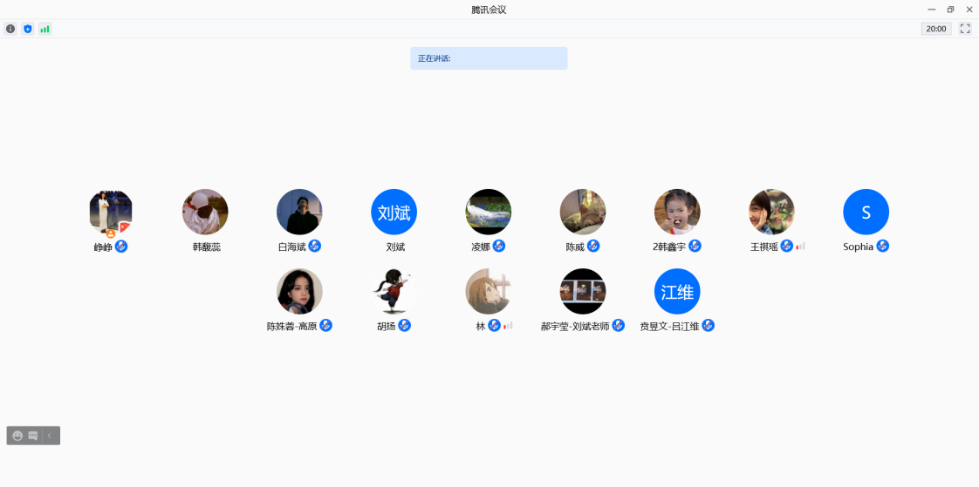The image size is (979, 487).
Task: Select the avatar of 陈姝蓉-高原
Action: pos(299,291)
